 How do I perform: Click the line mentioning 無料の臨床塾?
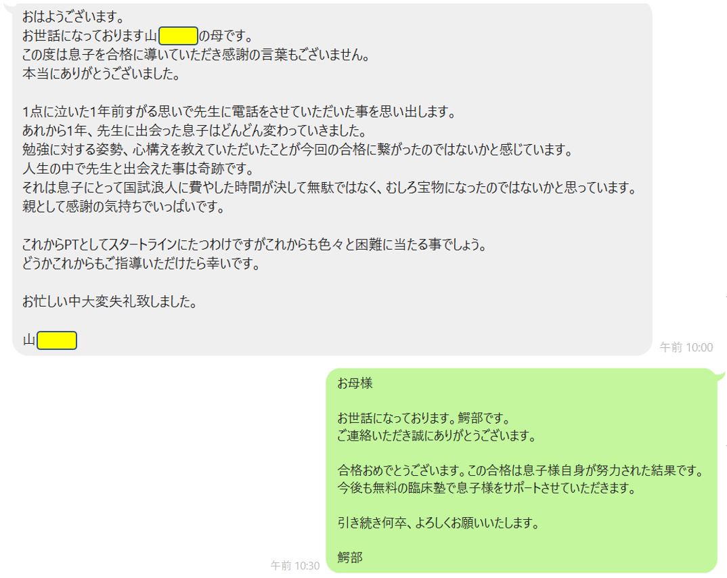[486, 487]
